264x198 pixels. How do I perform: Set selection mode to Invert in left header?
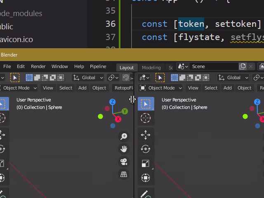(x=53, y=78)
